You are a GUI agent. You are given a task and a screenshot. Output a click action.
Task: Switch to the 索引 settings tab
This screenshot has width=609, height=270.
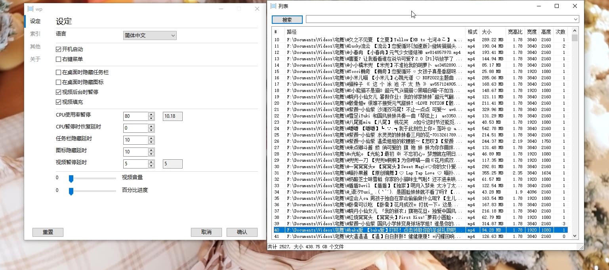click(x=35, y=34)
